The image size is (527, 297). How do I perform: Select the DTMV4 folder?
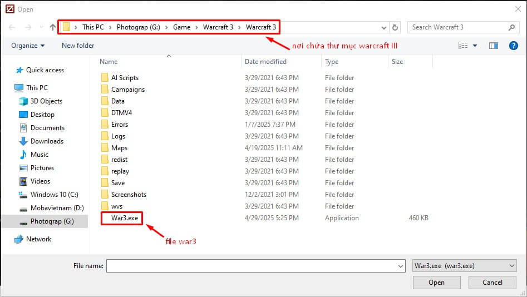(x=122, y=113)
